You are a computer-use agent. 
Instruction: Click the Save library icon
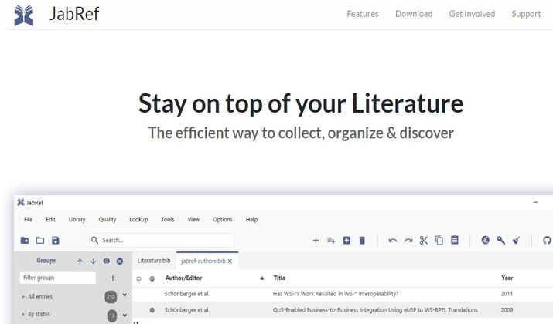(56, 240)
